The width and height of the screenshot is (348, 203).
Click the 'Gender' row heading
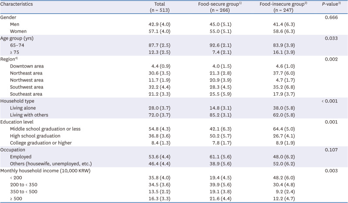click(x=10, y=17)
